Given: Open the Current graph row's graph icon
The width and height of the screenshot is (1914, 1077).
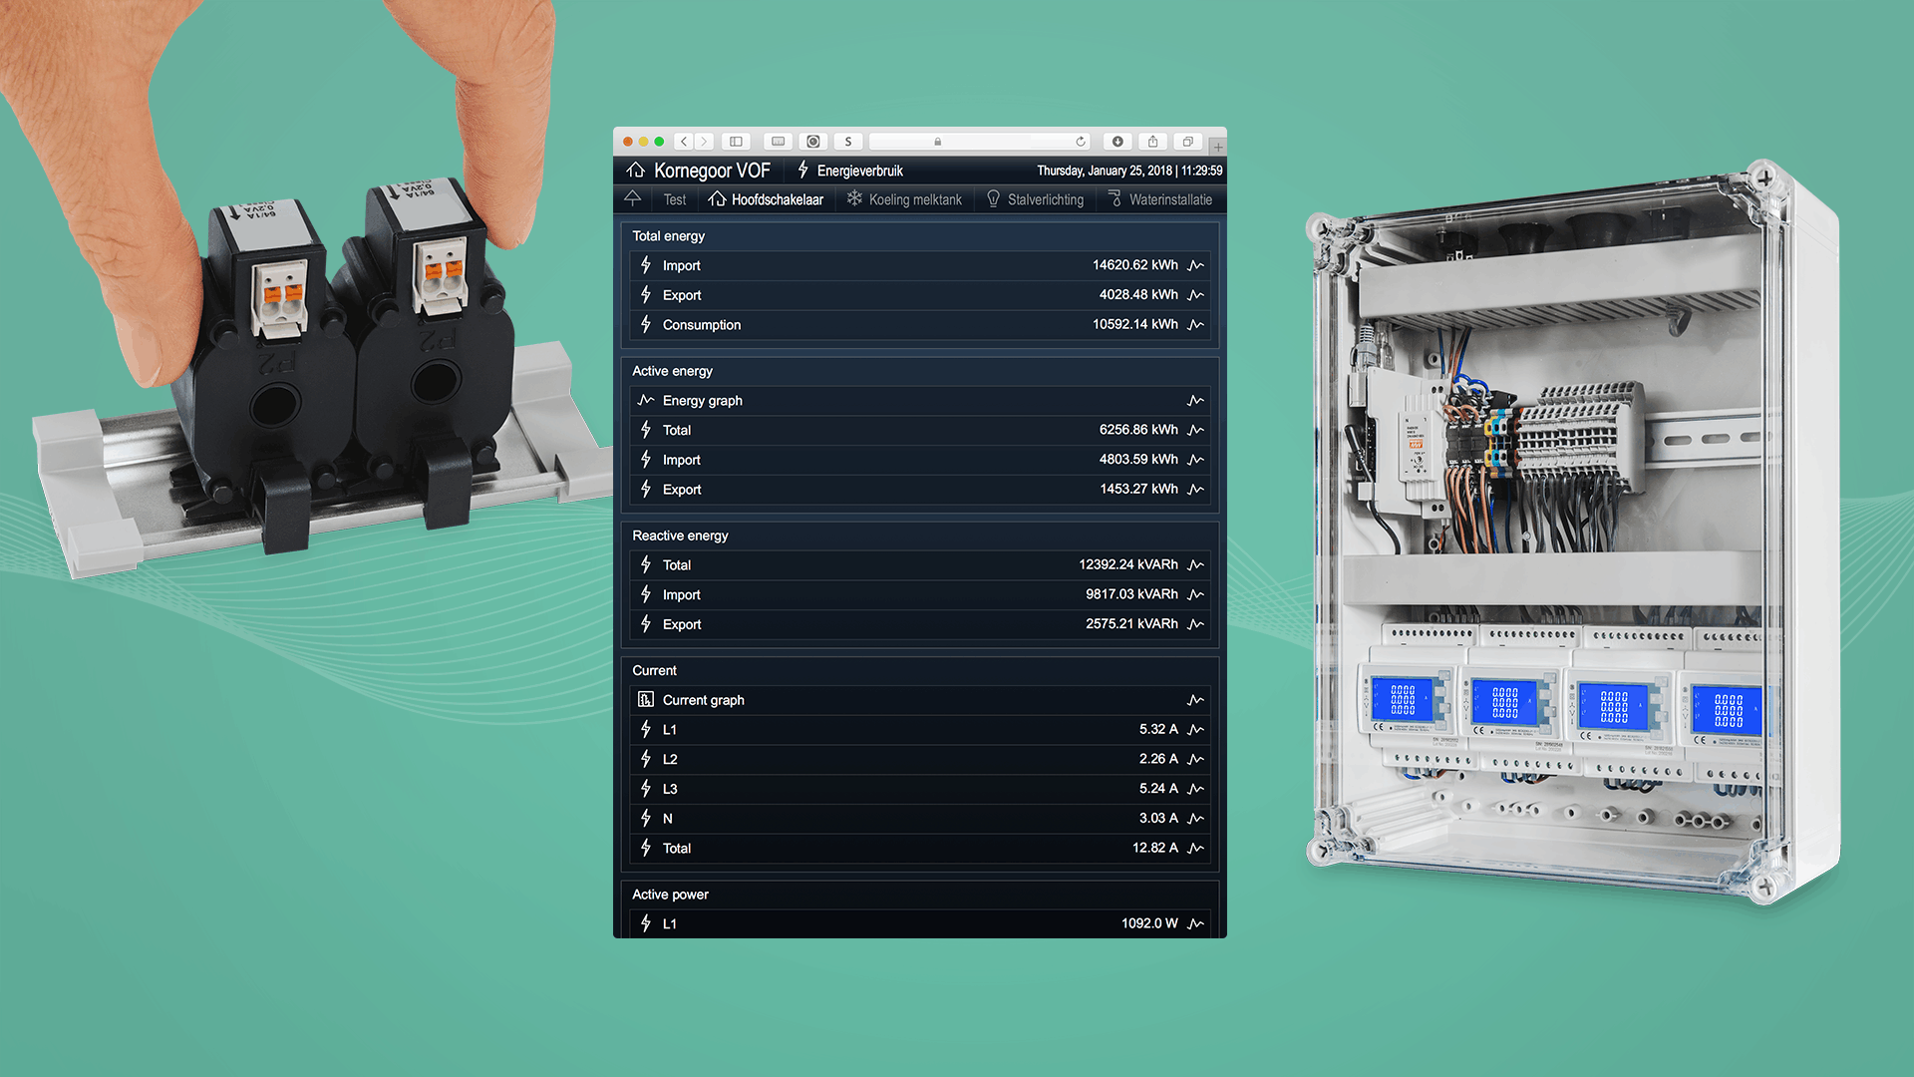Looking at the screenshot, I should coord(1196,700).
